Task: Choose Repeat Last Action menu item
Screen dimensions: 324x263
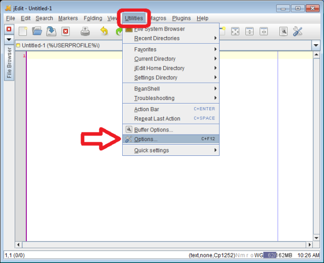Action: 171,119
